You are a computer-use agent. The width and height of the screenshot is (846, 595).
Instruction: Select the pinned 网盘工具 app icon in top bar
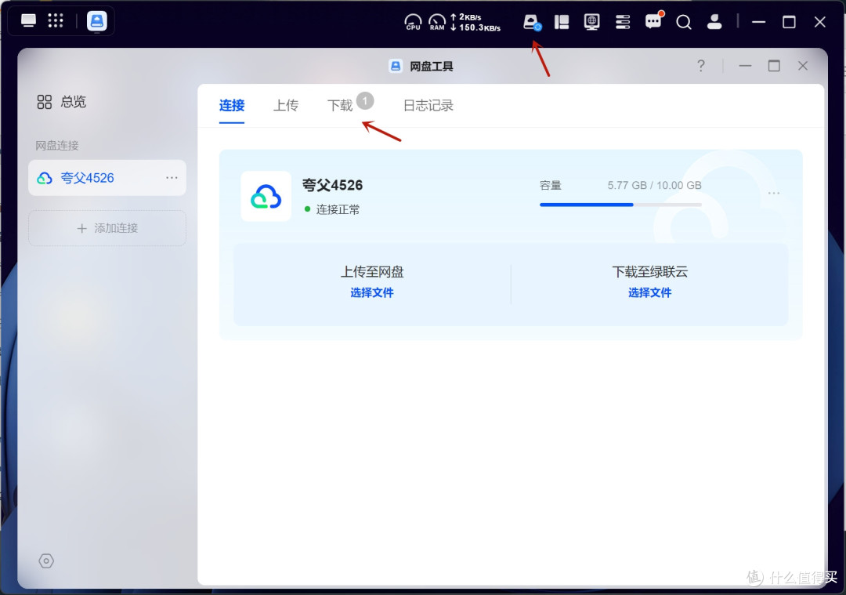(97, 21)
